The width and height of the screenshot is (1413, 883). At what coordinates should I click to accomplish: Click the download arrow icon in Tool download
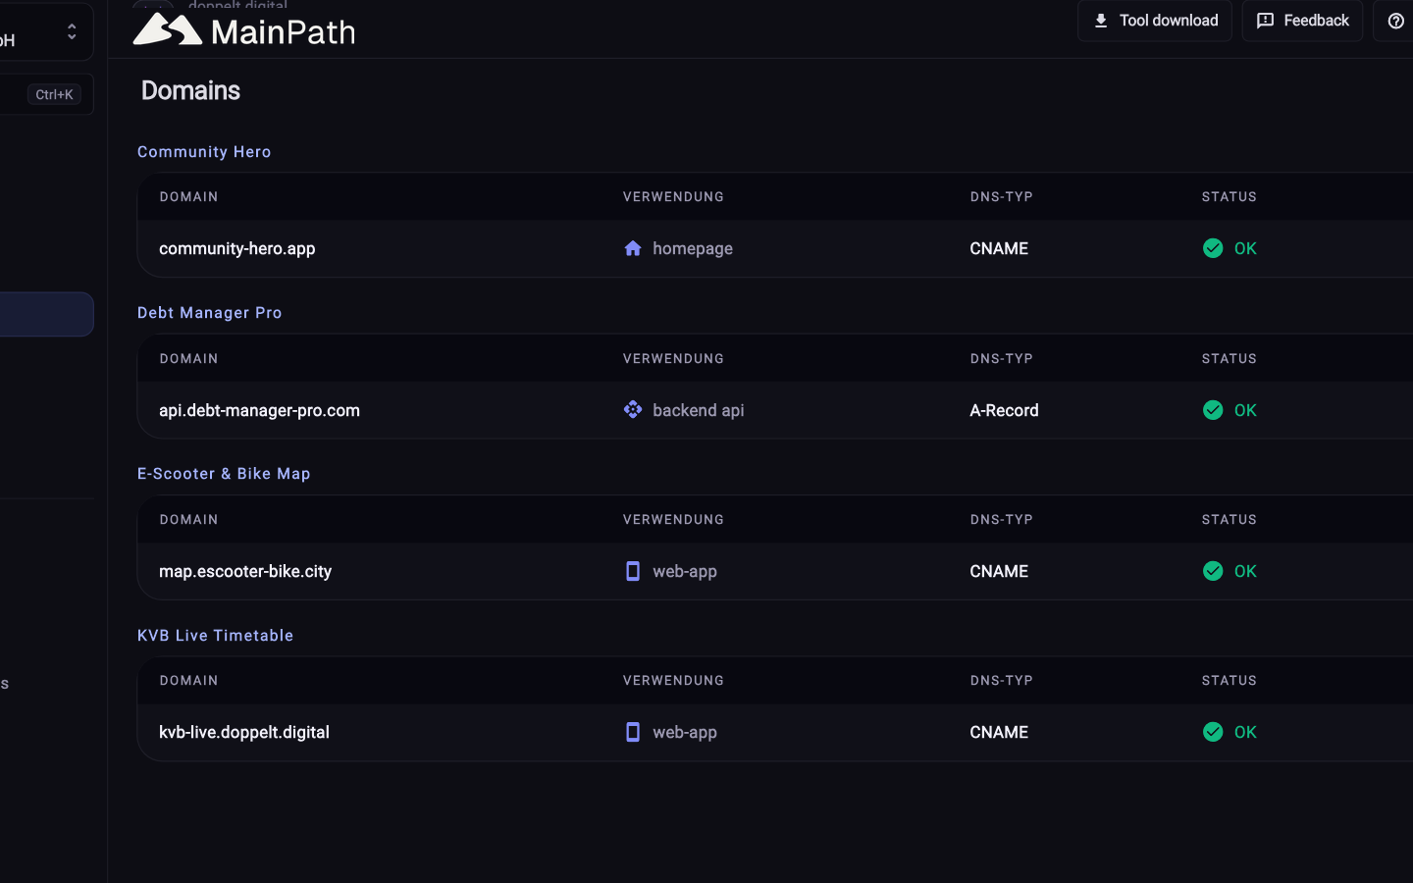[x=1101, y=21]
